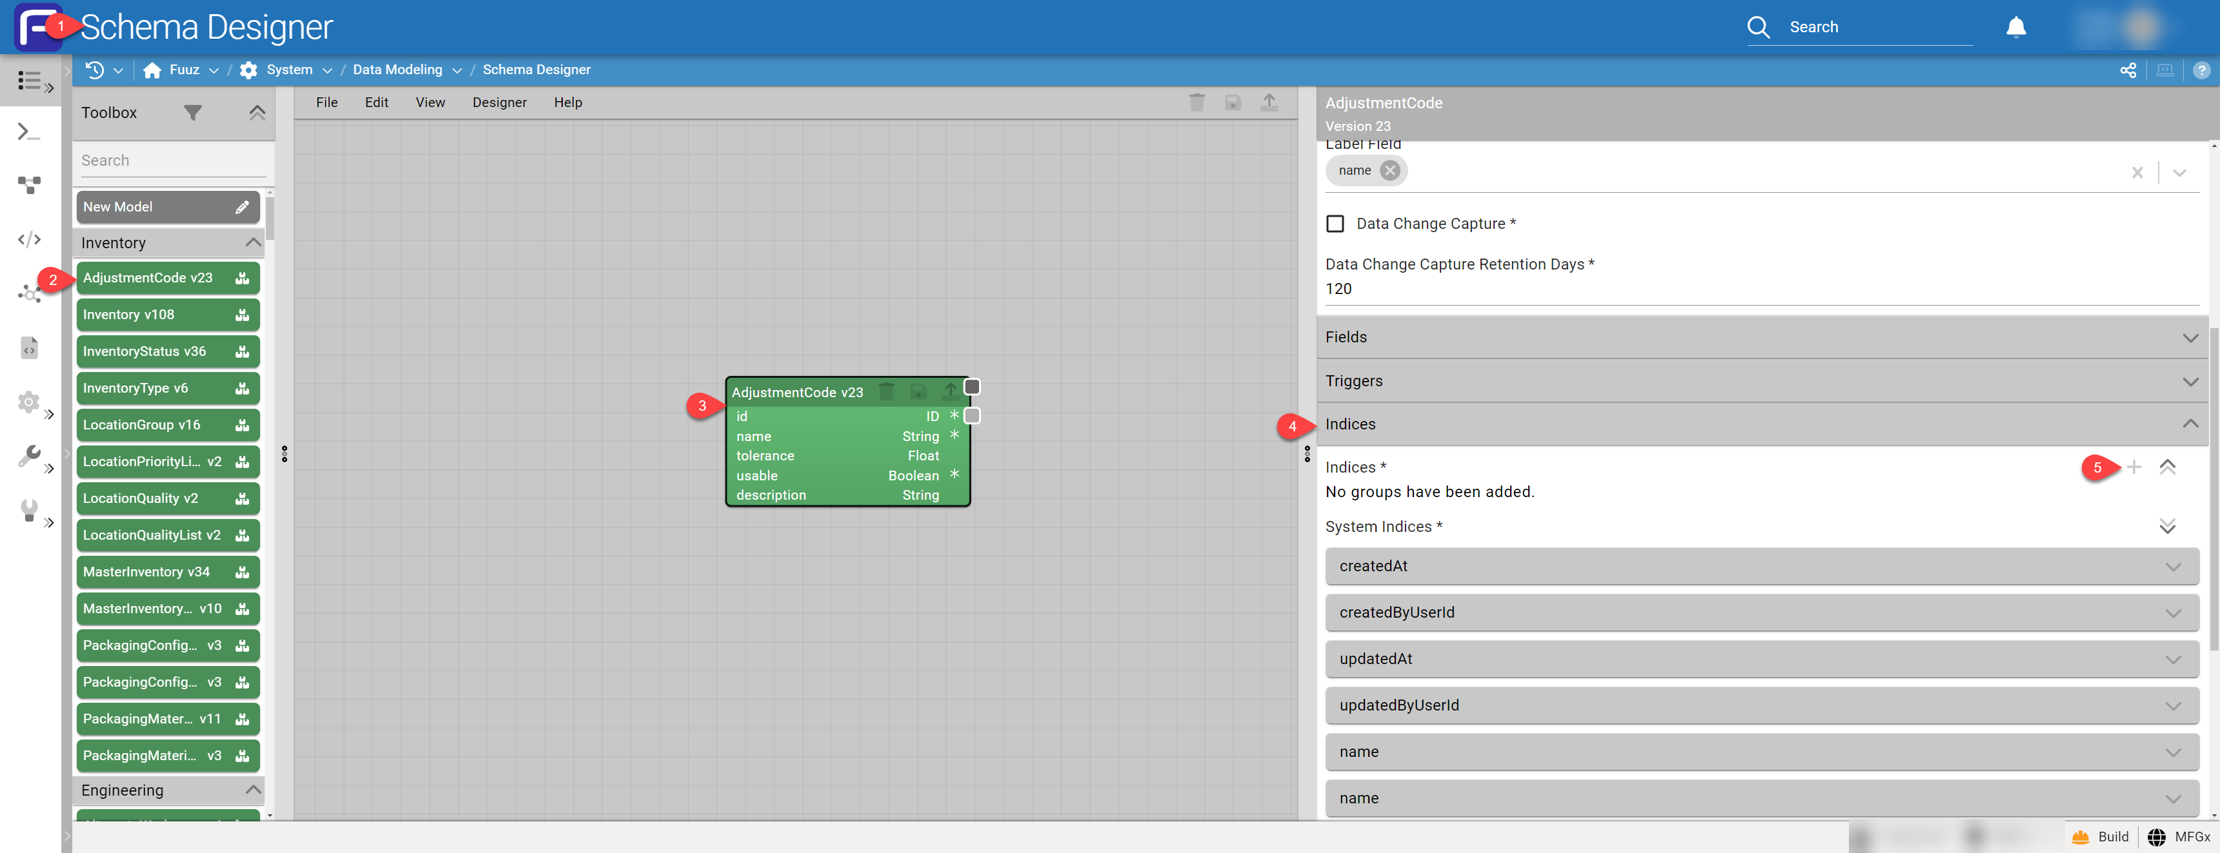Collapse the Toolbox panel
The width and height of the screenshot is (2220, 853).
coord(257,113)
